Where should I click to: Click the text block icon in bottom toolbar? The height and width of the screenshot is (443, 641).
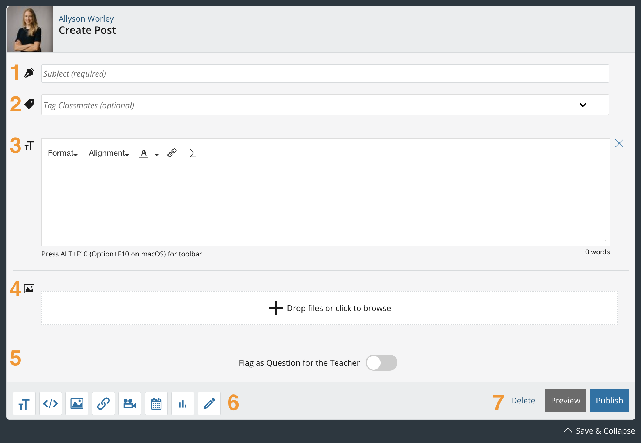coord(24,403)
